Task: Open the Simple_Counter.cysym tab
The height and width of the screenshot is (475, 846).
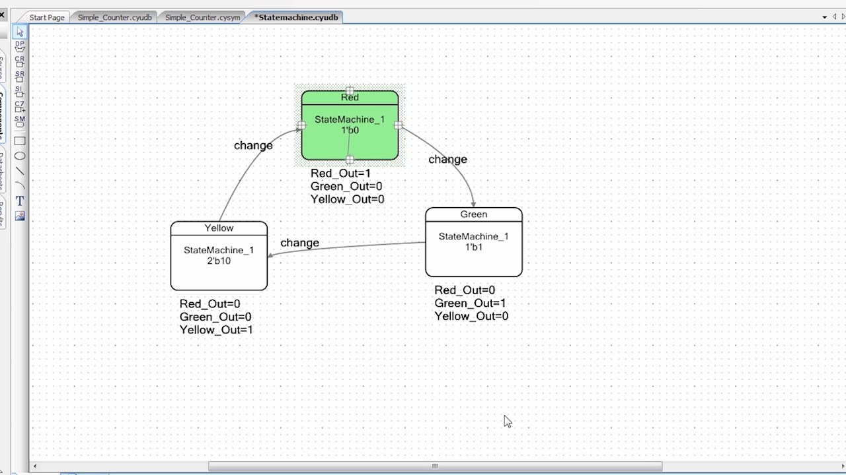Action: (x=202, y=17)
